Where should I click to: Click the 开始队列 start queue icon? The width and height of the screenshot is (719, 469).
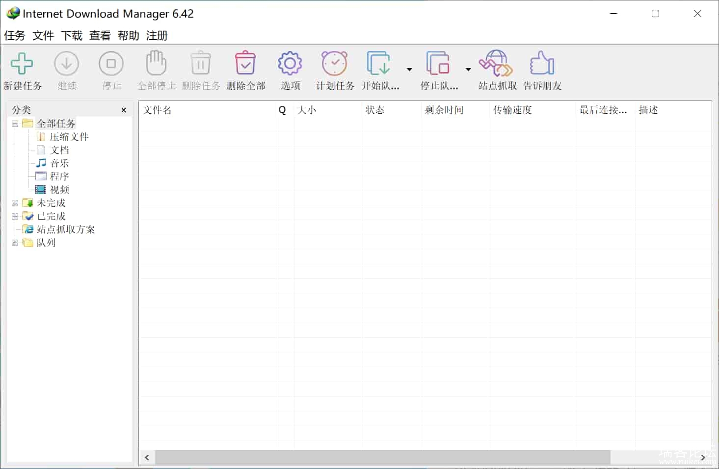(x=378, y=64)
